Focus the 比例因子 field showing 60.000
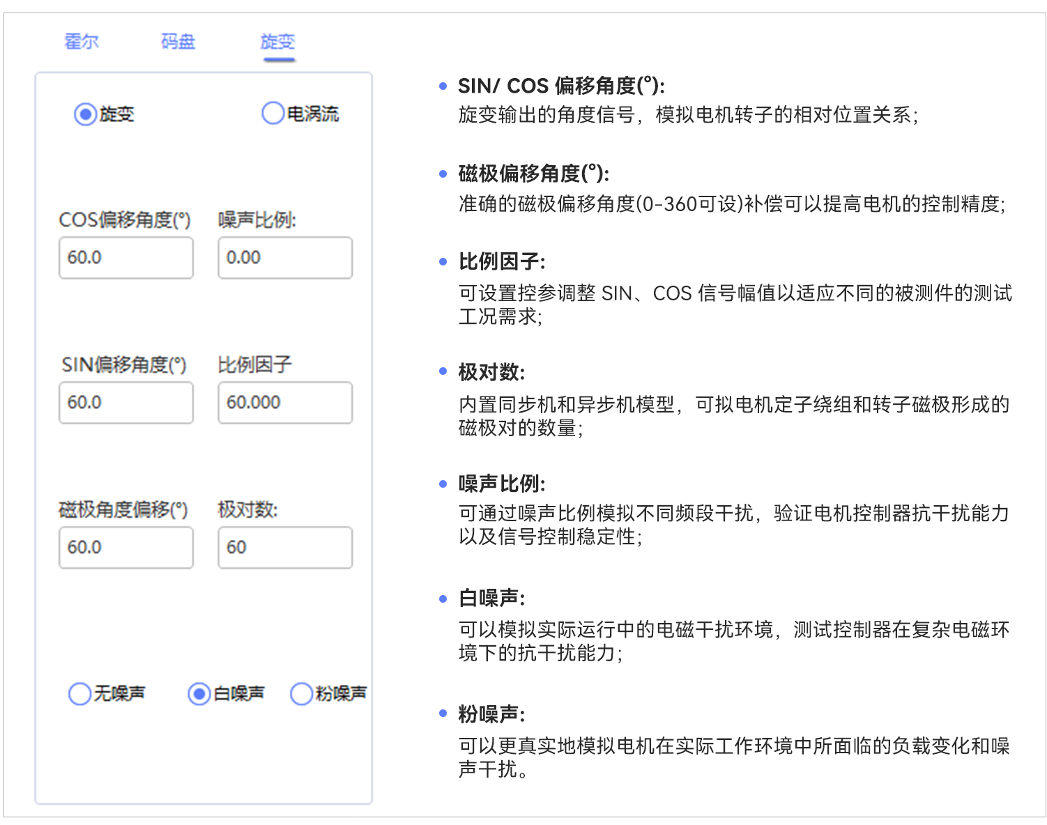Screen dimensions: 1047x825 click(285, 403)
